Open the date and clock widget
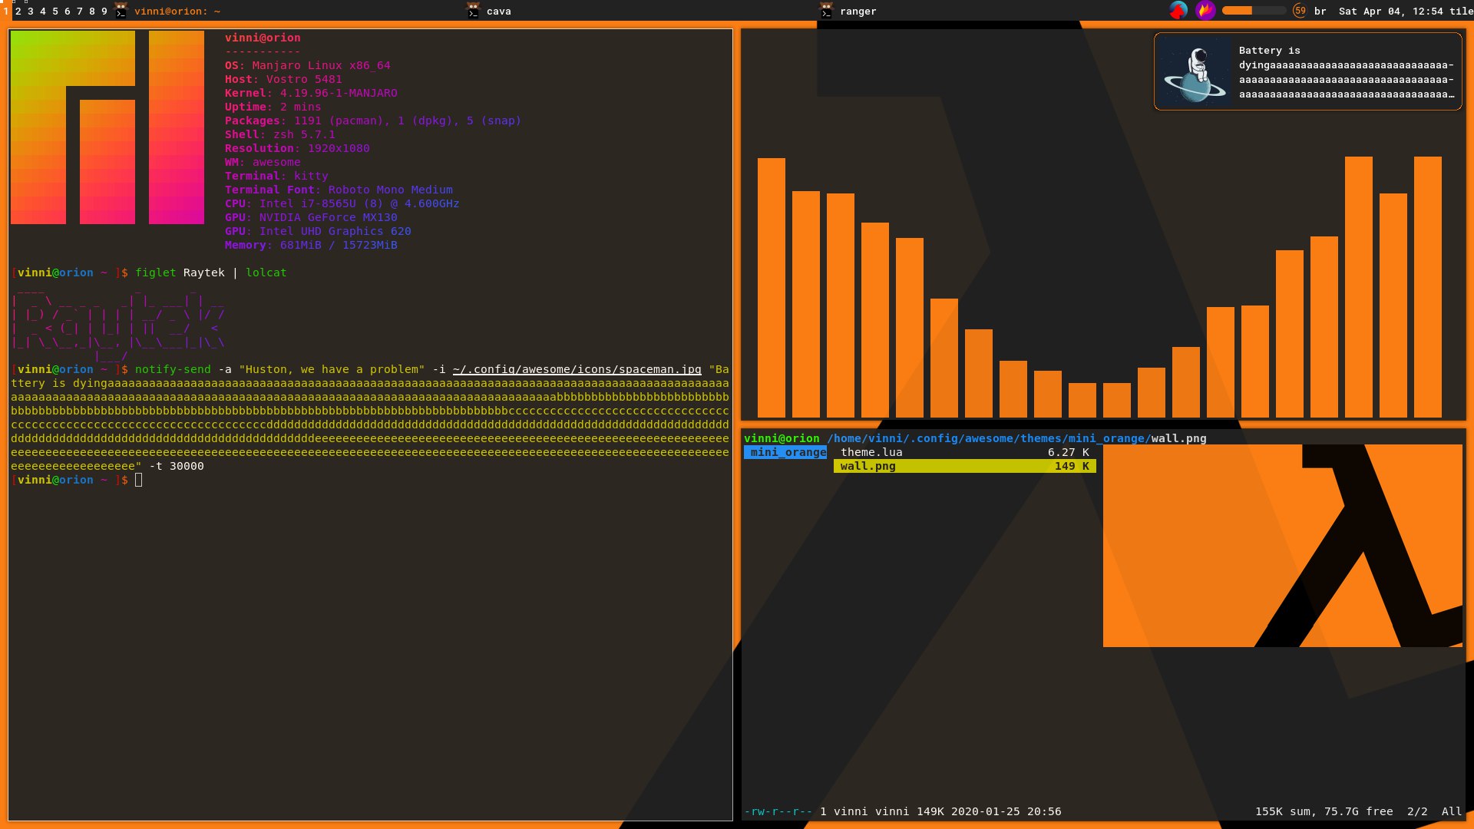Image resolution: width=1474 pixels, height=829 pixels. point(1390,11)
